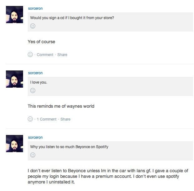
Task: Click the "Would you sign a cd" question text
Action: click(x=72, y=18)
